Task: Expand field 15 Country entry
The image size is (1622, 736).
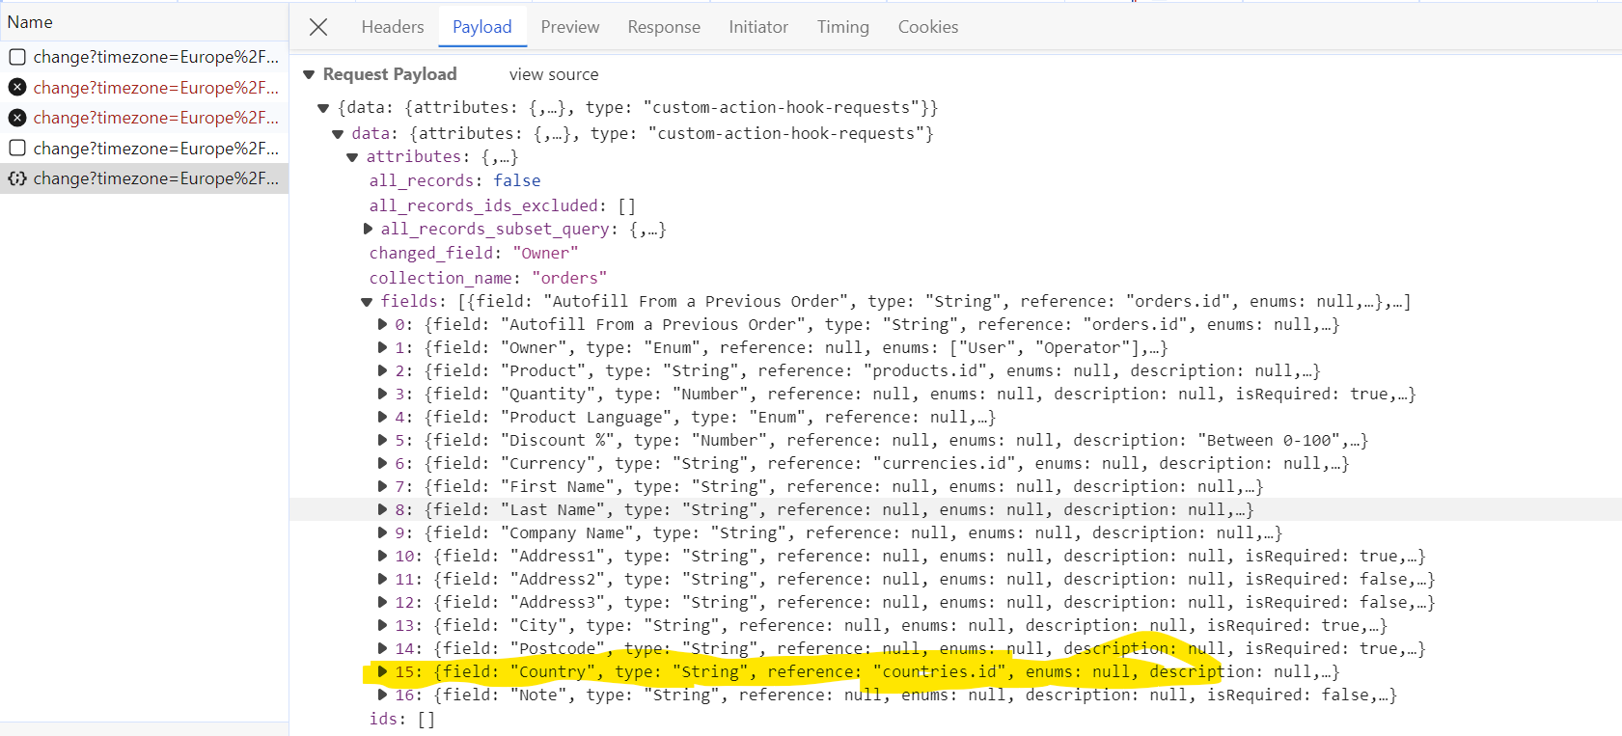Action: [x=382, y=671]
